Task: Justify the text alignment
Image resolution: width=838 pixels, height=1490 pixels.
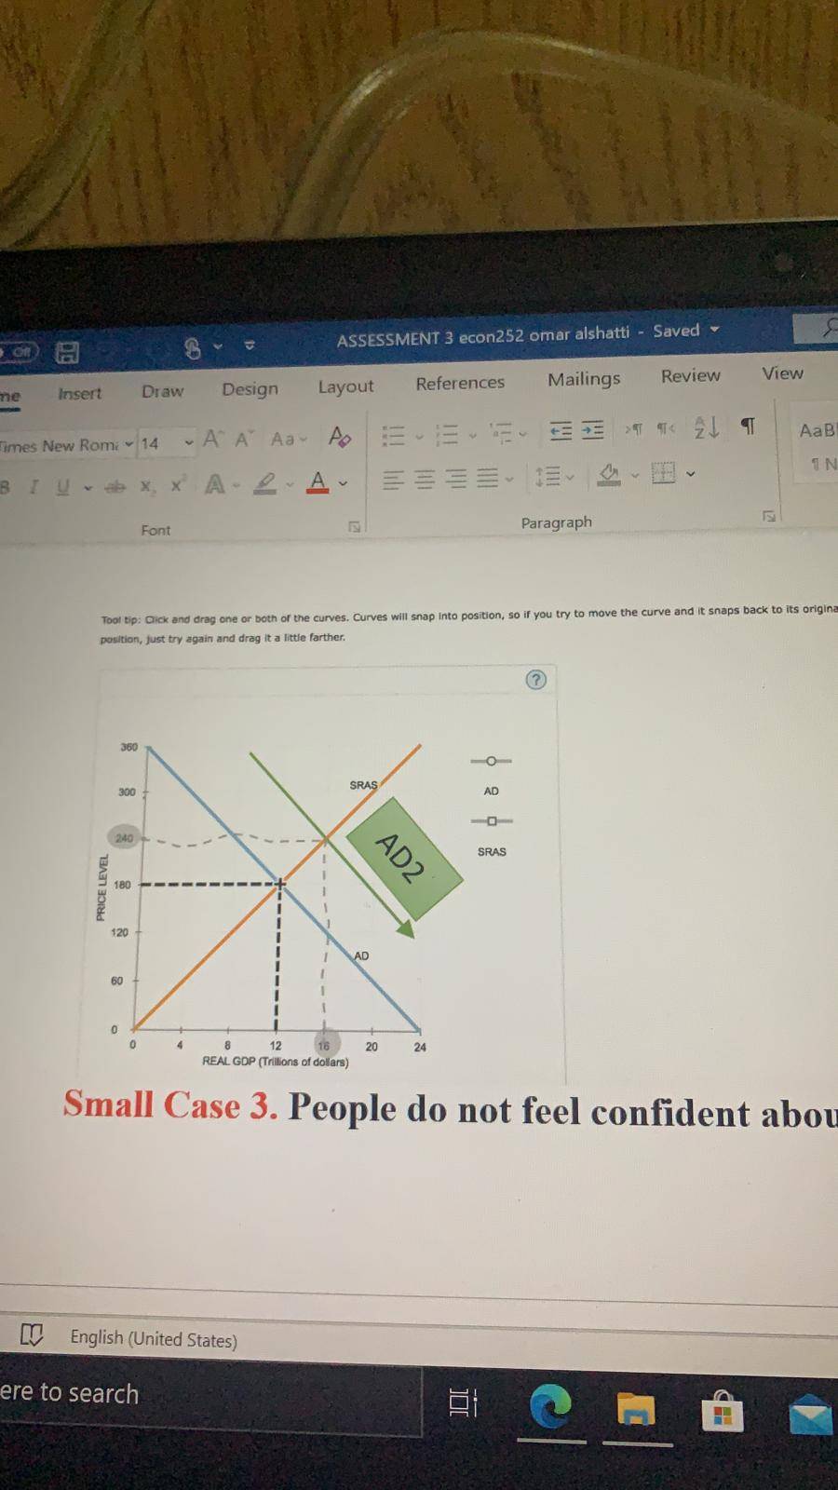Action: (x=487, y=479)
